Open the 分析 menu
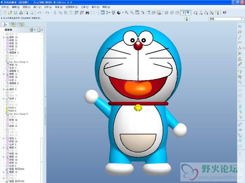The height and width of the screenshot is (183, 245). [x=48, y=7]
